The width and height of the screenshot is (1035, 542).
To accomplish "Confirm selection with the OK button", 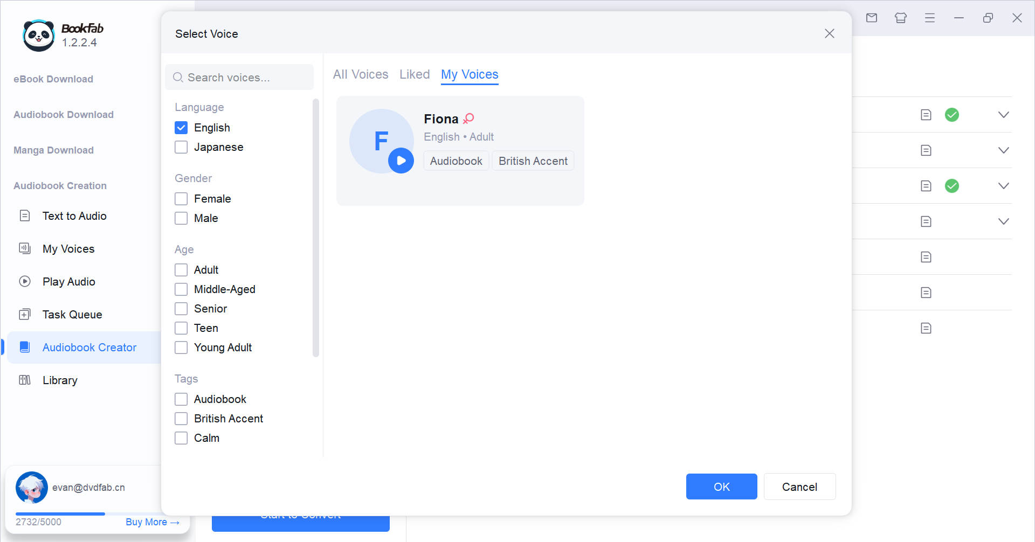I will pos(721,487).
